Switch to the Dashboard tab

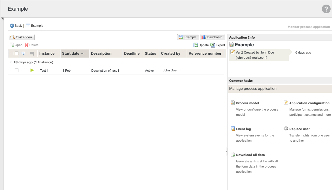[212, 37]
